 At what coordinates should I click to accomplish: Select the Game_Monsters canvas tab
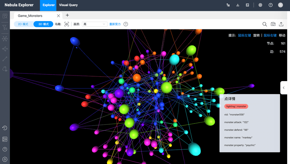click(30, 16)
